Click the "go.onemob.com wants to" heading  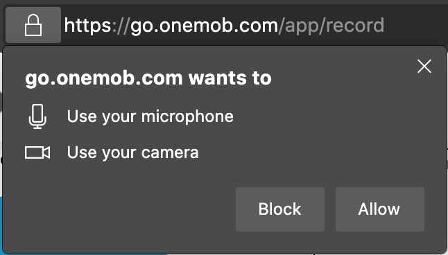point(148,78)
